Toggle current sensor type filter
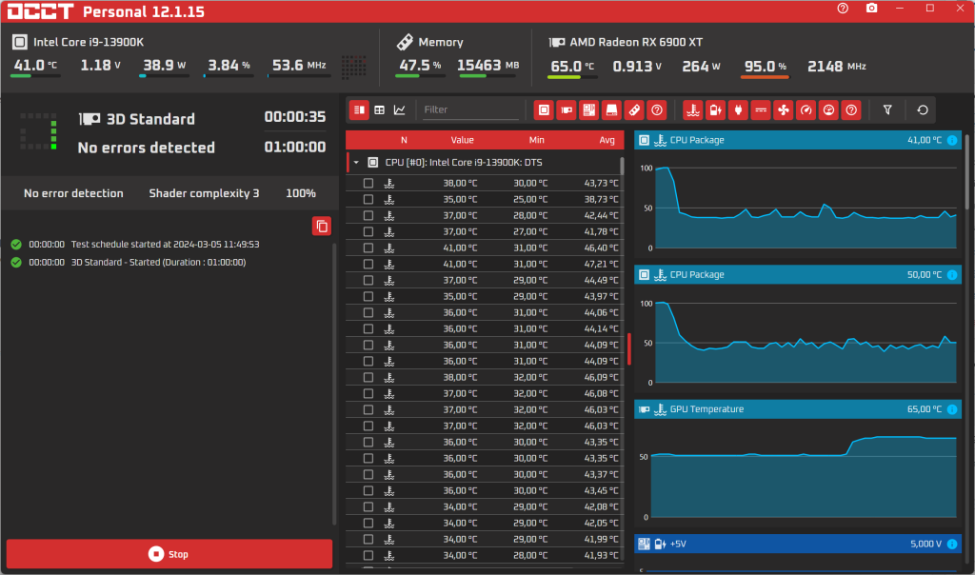Image resolution: width=975 pixels, height=575 pixels. [x=761, y=110]
